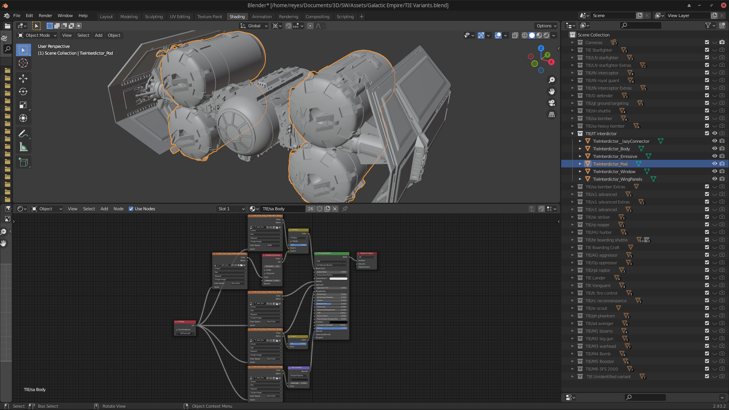Click the viewport pan hand gizmo
The height and width of the screenshot is (410, 729).
coord(552,91)
